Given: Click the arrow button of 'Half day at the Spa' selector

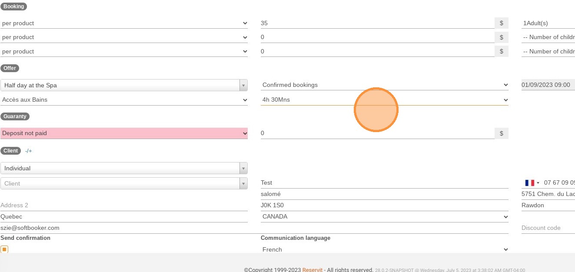Looking at the screenshot, I should pyautogui.click(x=243, y=85).
